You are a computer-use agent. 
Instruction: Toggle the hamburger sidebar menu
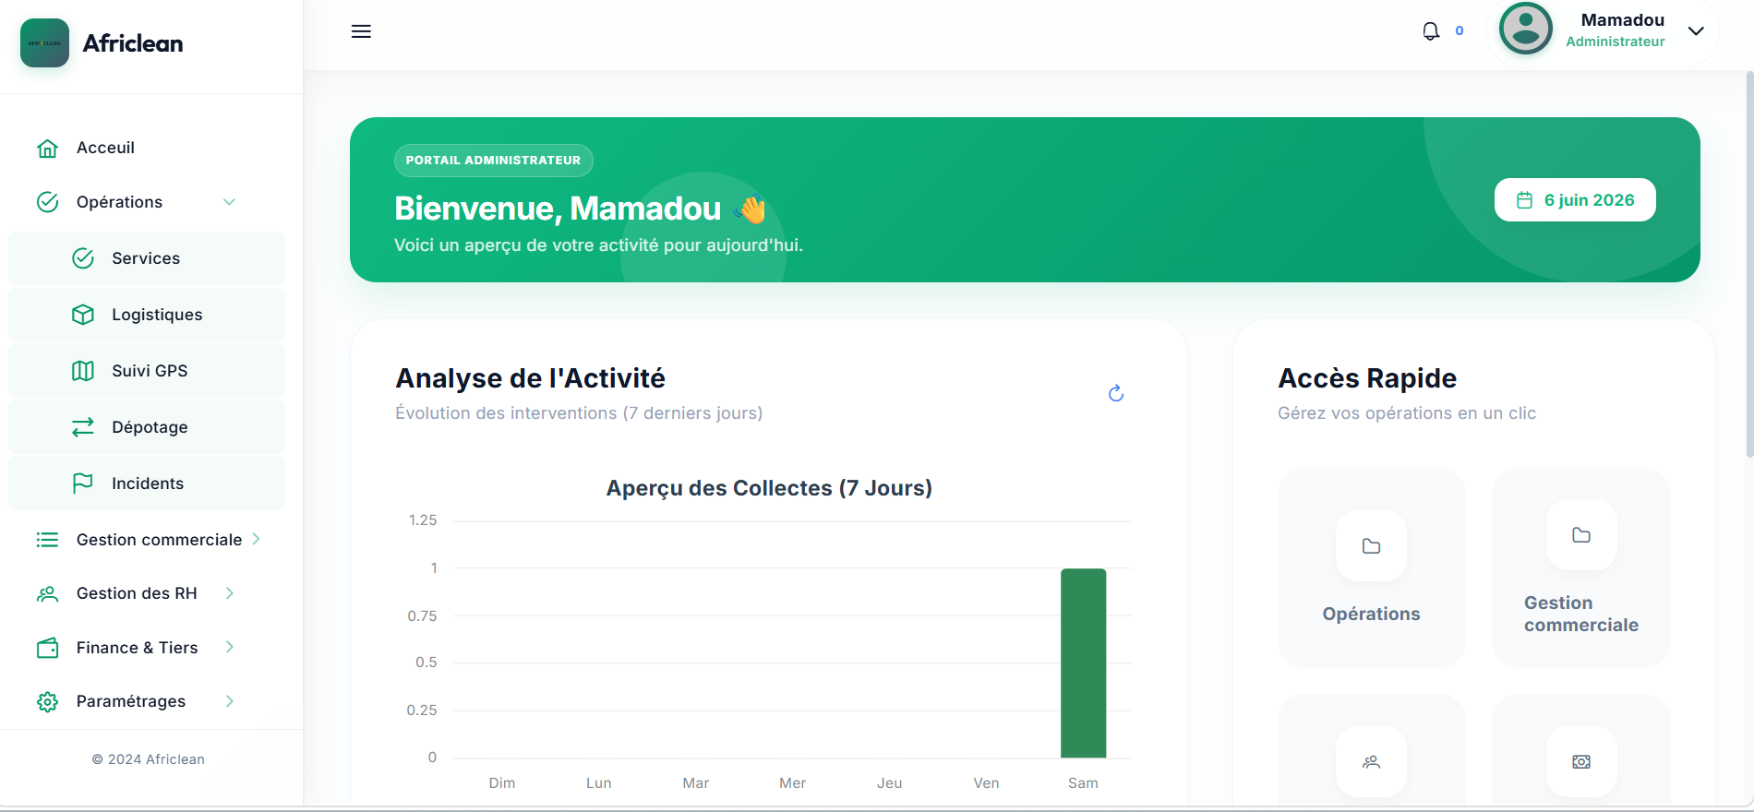(361, 31)
